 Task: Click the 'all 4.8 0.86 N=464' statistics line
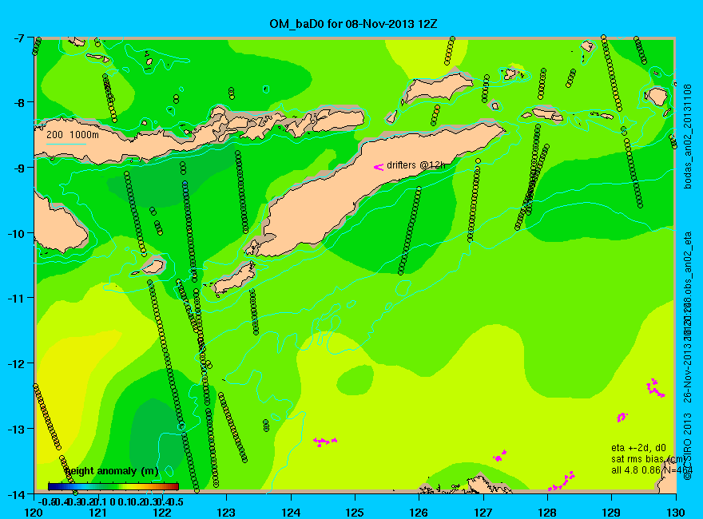652,470
